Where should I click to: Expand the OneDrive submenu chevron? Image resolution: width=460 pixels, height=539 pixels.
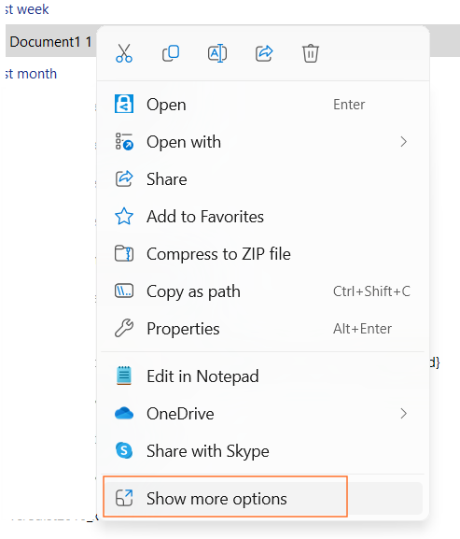click(404, 413)
